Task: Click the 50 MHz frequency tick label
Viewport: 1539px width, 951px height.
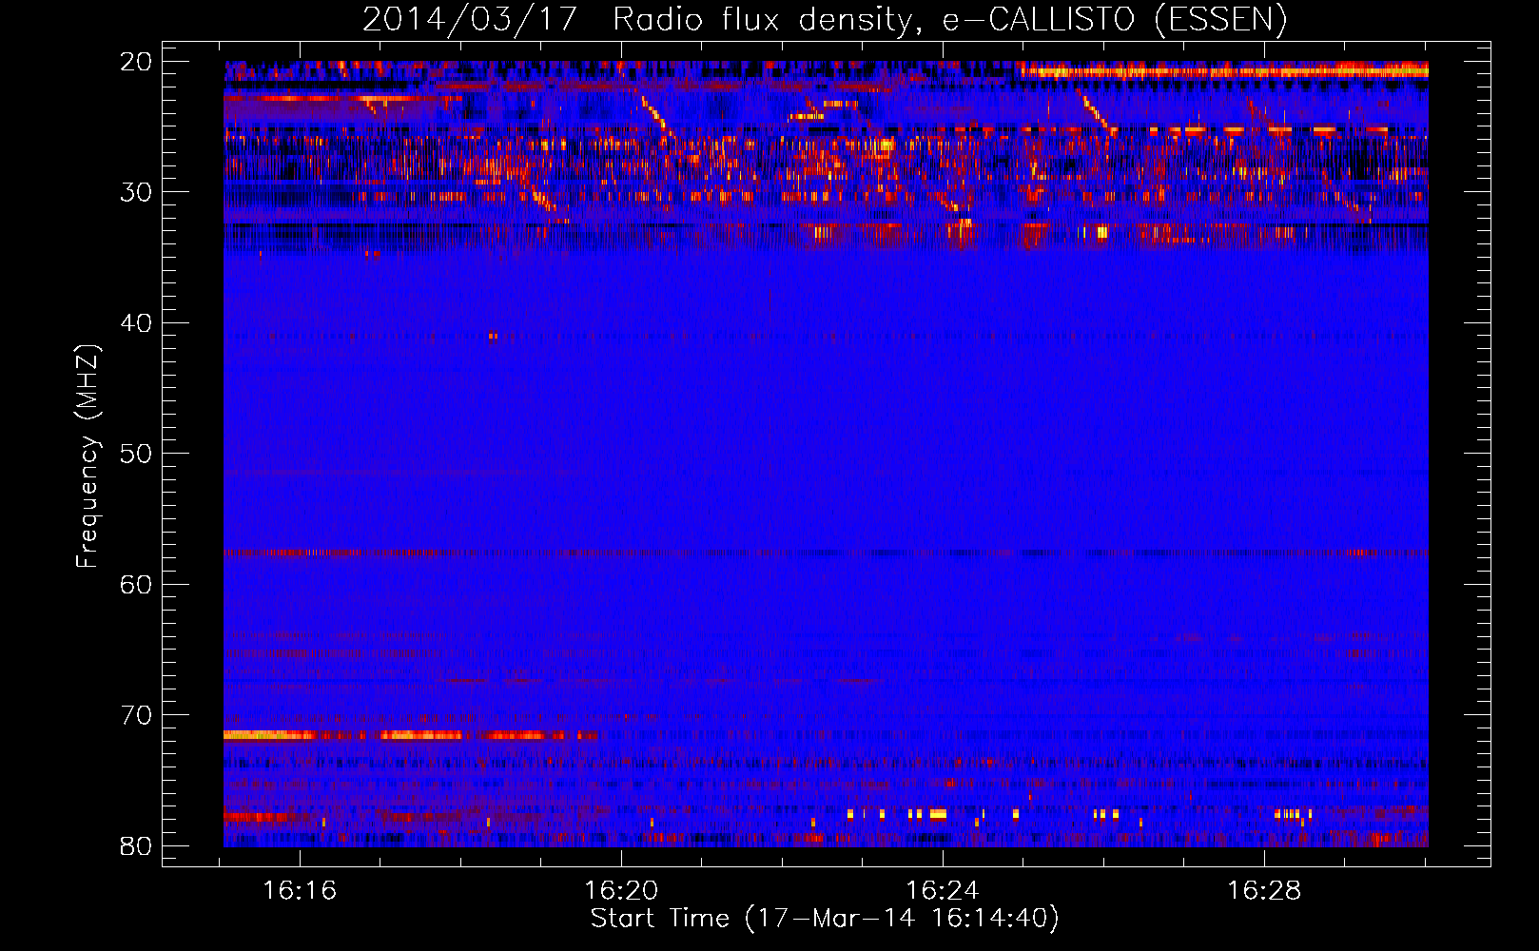Action: [x=136, y=454]
